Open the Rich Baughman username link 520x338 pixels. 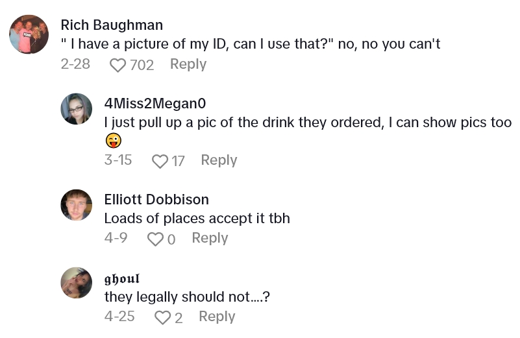point(112,25)
